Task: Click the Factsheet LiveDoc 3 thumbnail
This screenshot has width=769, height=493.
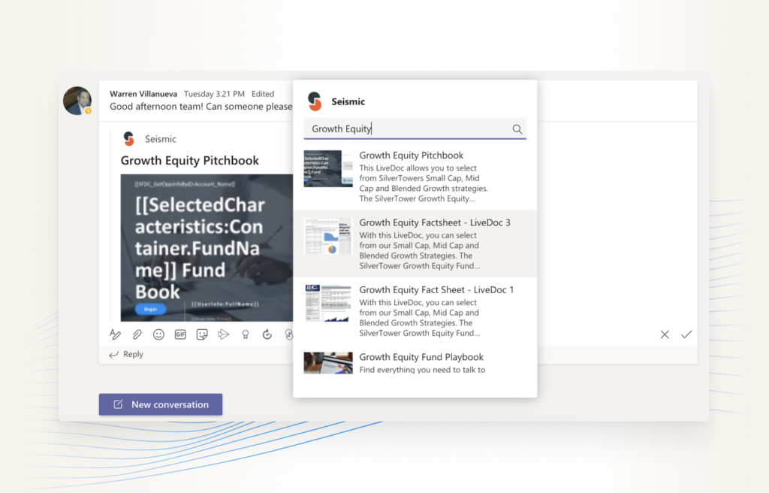Action: [x=328, y=236]
